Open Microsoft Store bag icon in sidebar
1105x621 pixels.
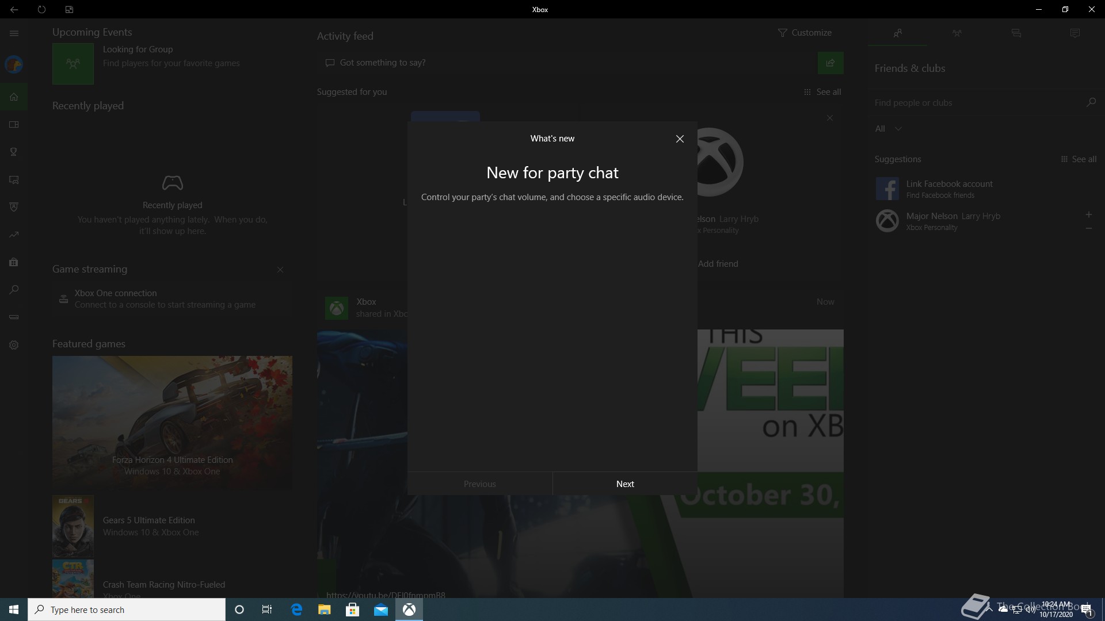[x=14, y=262]
